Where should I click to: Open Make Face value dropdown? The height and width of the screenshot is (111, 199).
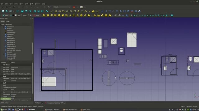[30, 99]
